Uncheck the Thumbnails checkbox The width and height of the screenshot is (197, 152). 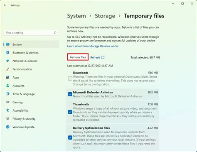click(x=70, y=112)
